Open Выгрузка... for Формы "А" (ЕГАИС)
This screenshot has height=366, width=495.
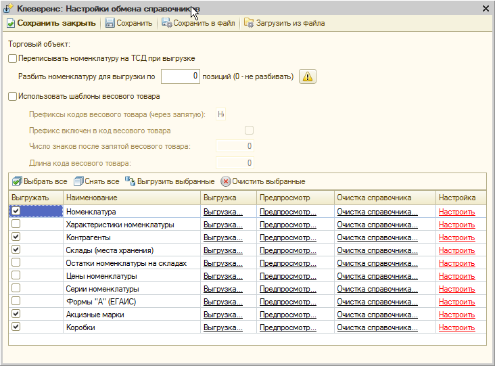point(223,302)
